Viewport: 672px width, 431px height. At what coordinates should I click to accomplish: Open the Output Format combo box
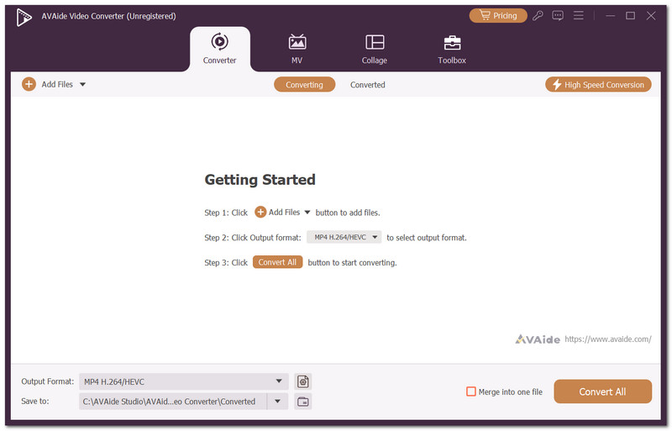183,381
